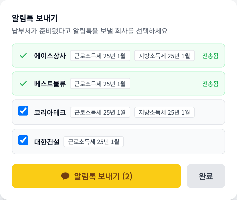
Task: Click the speech bubble icon on the yellow button
Action: pos(65,176)
